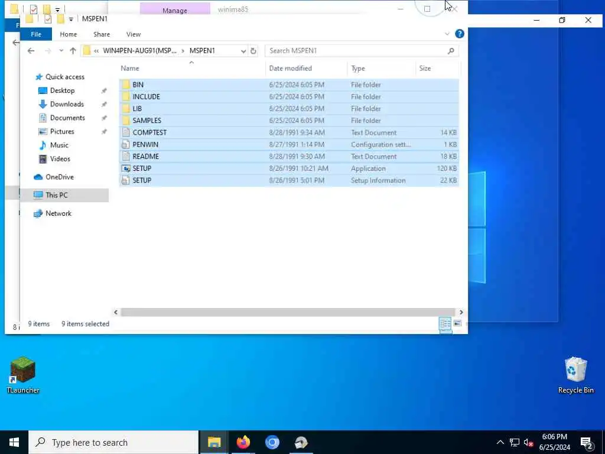This screenshot has height=454, width=605.
Task: Open Videos in the navigation pane
Action: [60, 158]
